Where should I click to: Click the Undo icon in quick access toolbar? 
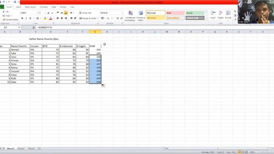click(x=3, y=2)
